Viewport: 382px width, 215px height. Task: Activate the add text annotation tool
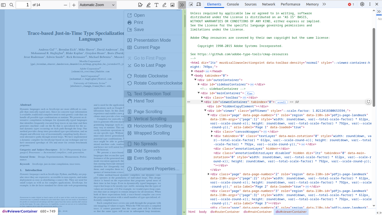point(156,5)
